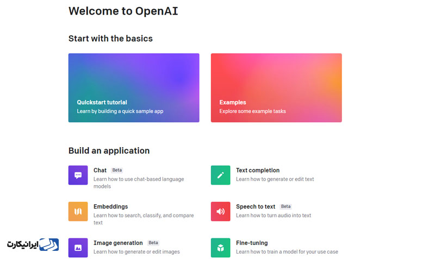Open the orange Embeddings icon
The image size is (435, 259).
click(78, 211)
